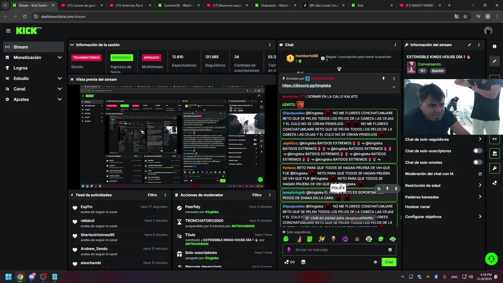
Task: Click the Conversando category link
Action: 429,64
